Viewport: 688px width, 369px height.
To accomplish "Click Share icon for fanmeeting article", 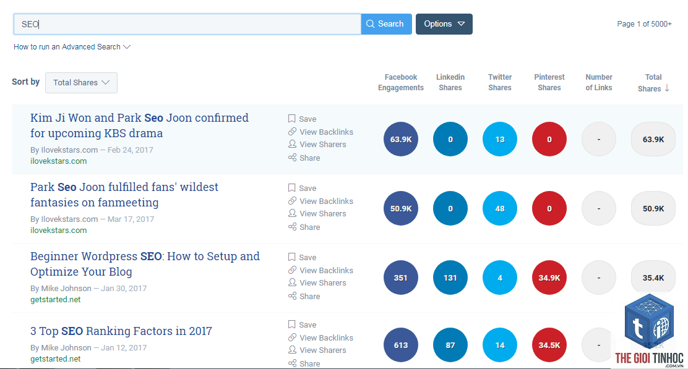I will (x=292, y=227).
